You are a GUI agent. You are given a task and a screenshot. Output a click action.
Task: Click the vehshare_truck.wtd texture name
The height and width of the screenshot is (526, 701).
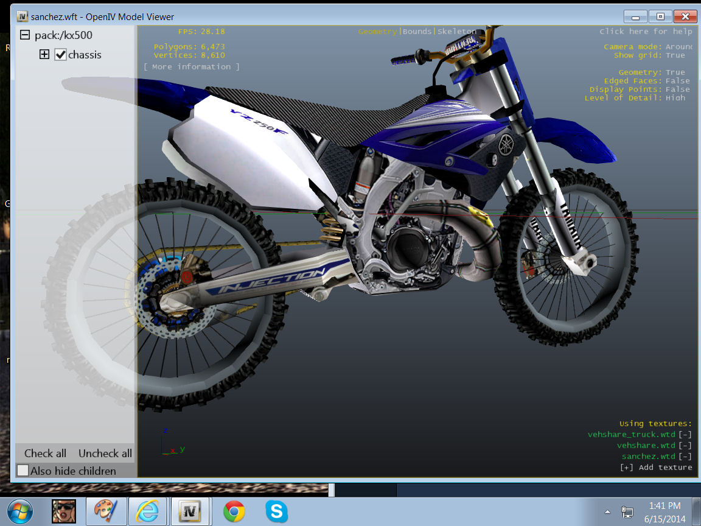(631, 434)
